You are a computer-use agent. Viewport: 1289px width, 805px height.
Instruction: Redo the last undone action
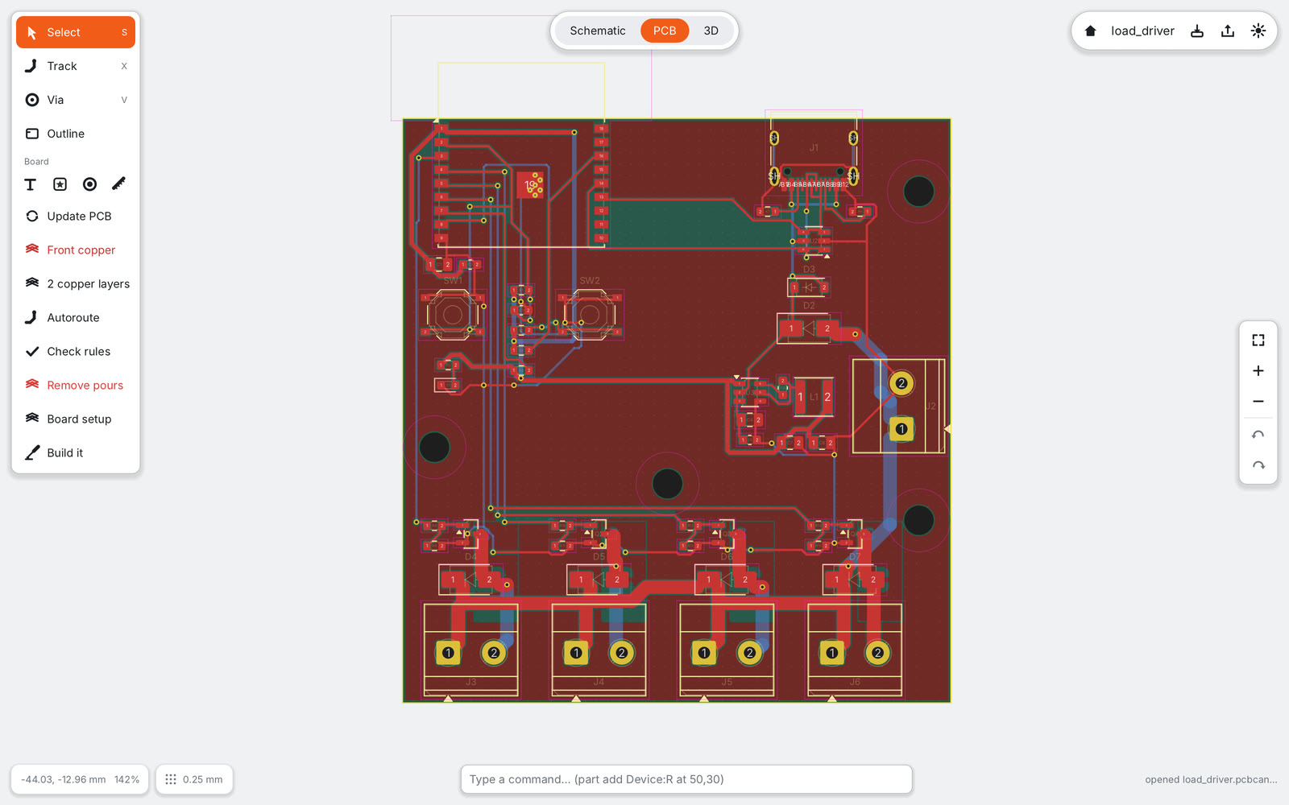[1258, 466]
